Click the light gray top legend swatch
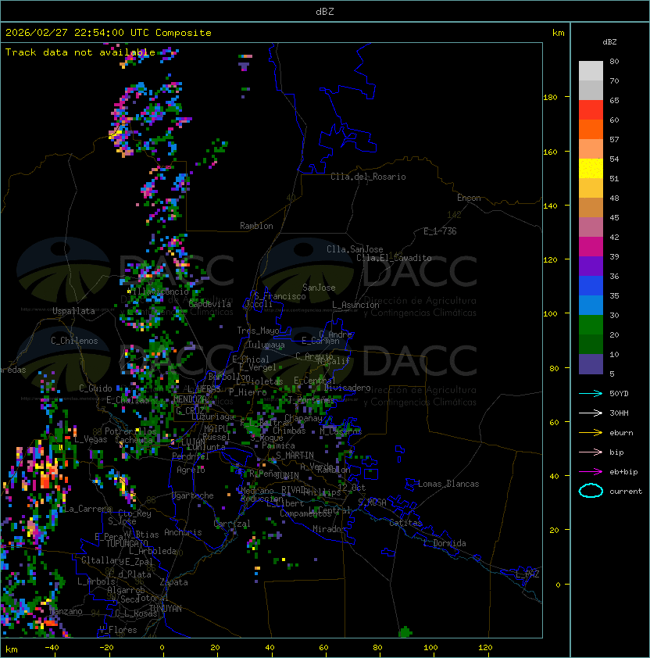This screenshot has height=658, width=650. coord(591,71)
